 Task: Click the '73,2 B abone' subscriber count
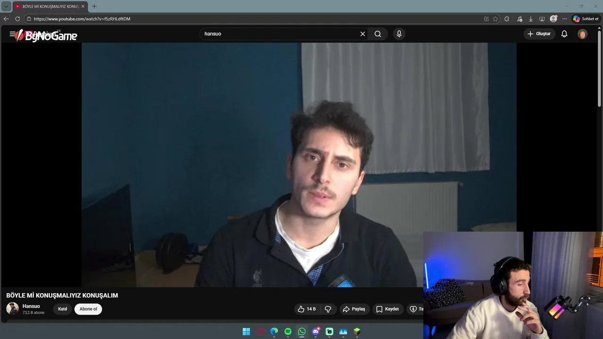tap(33, 313)
